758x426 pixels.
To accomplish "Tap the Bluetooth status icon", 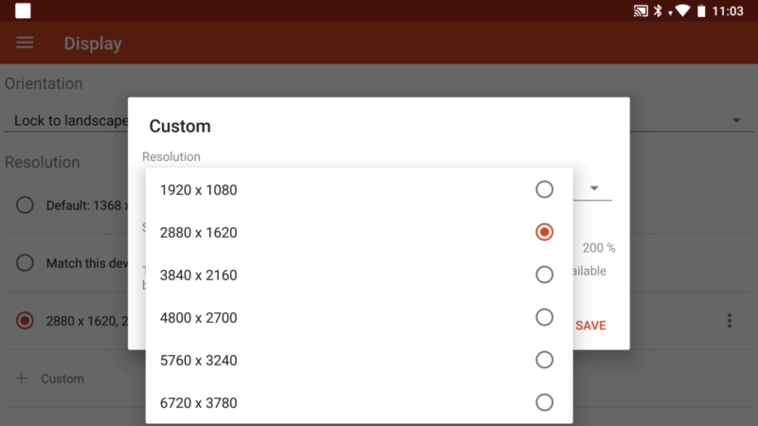I will pos(658,10).
